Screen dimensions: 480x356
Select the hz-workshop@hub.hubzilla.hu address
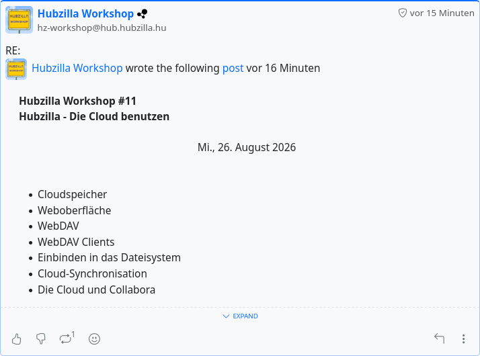coord(102,28)
